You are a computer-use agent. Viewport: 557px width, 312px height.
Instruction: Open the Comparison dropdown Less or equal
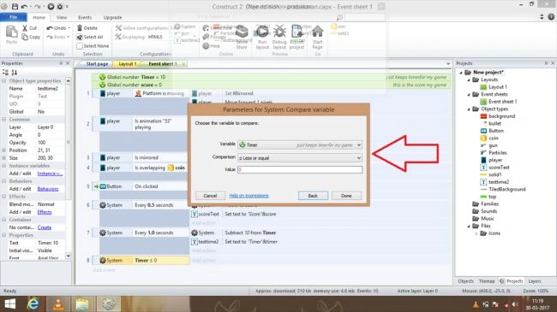(300, 158)
